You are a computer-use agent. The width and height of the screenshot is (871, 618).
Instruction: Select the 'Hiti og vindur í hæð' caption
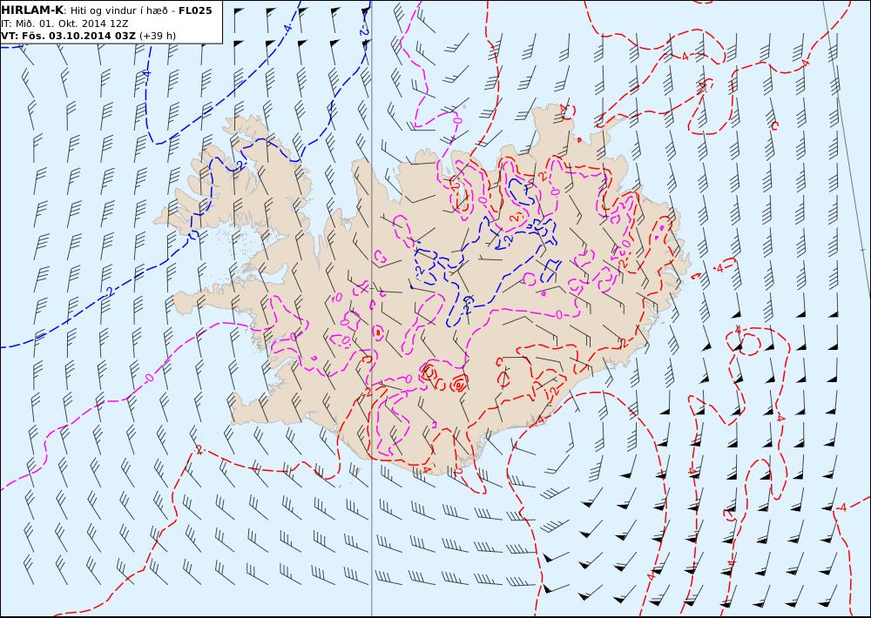119,10
